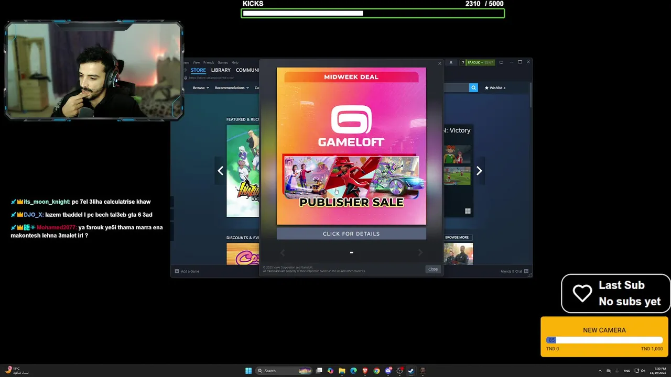Show previous featured game with the left arrow
The image size is (671, 377).
221,171
